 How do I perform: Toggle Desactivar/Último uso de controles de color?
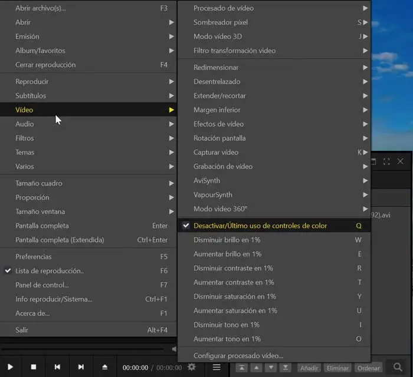[x=274, y=226]
